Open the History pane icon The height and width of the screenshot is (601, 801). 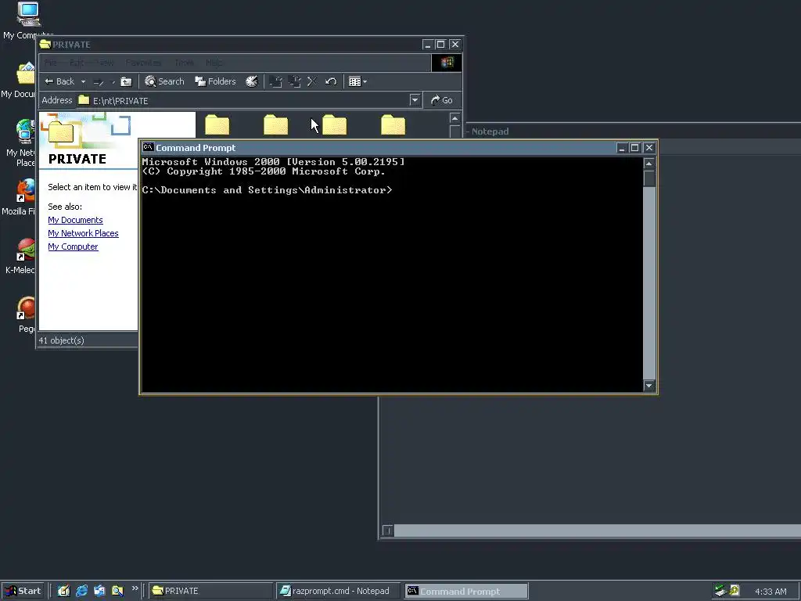[252, 81]
